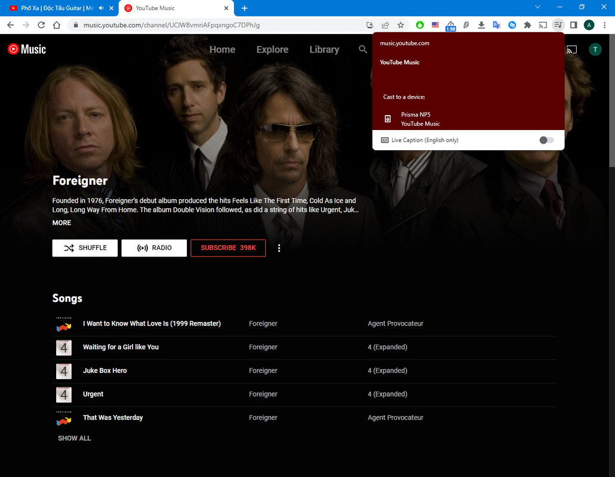Screen dimensions: 615x477
Task: Open the YouTube Music account avatar T
Action: pyautogui.click(x=595, y=49)
